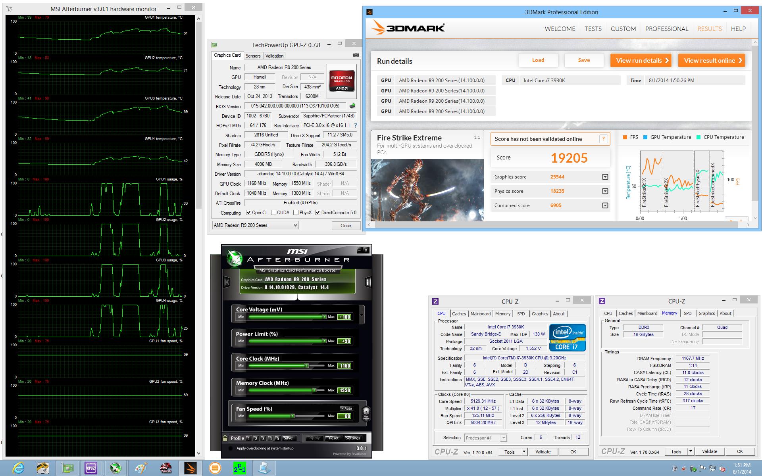Switch to the 3DMark taskbar icon
Viewport: 762px width, 476px height.
pos(190,468)
